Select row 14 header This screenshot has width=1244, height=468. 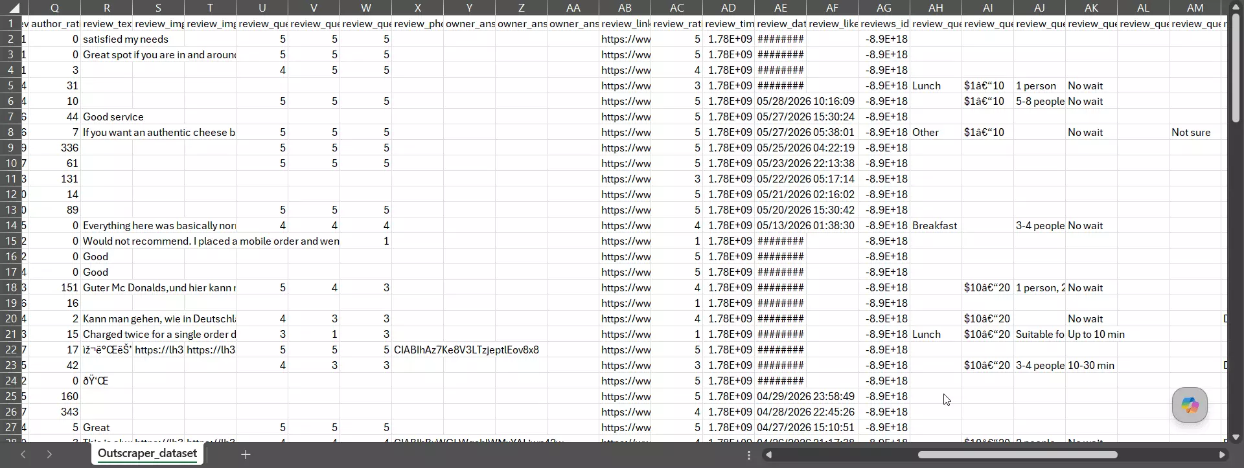(11, 225)
